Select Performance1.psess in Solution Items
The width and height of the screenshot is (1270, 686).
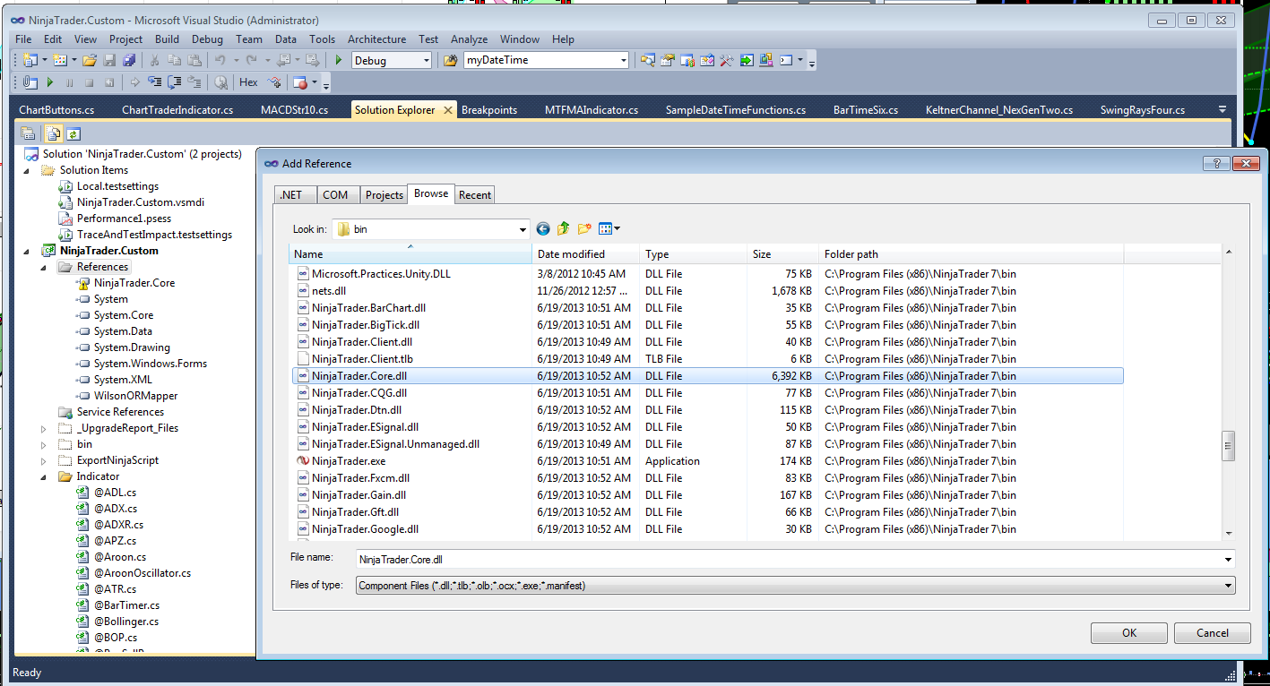124,219
